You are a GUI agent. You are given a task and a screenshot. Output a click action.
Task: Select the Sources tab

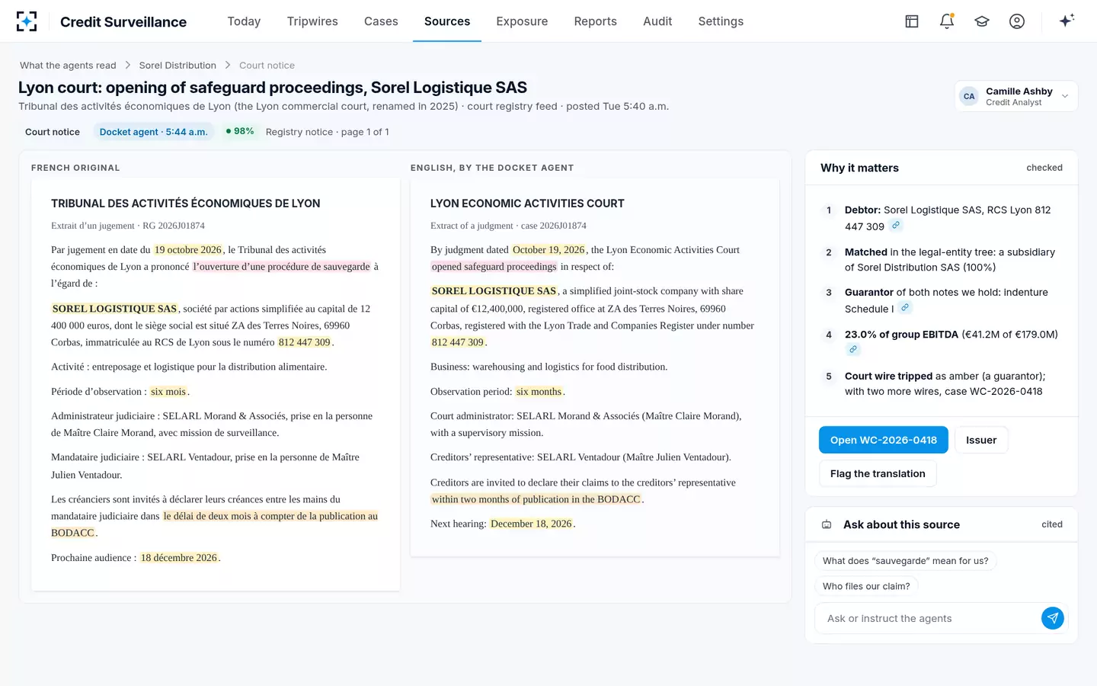click(x=447, y=21)
